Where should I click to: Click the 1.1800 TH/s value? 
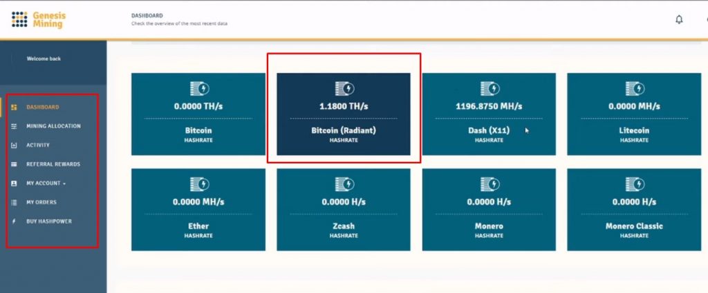pos(344,107)
